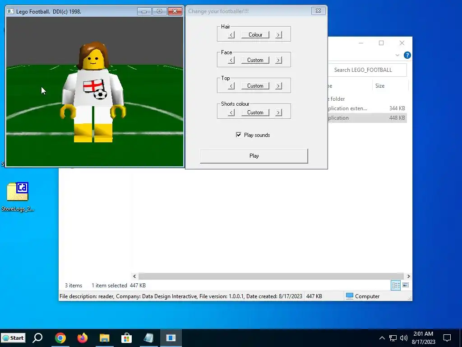Select the 448 KB application row
This screenshot has height=347, width=462.
(x=367, y=118)
